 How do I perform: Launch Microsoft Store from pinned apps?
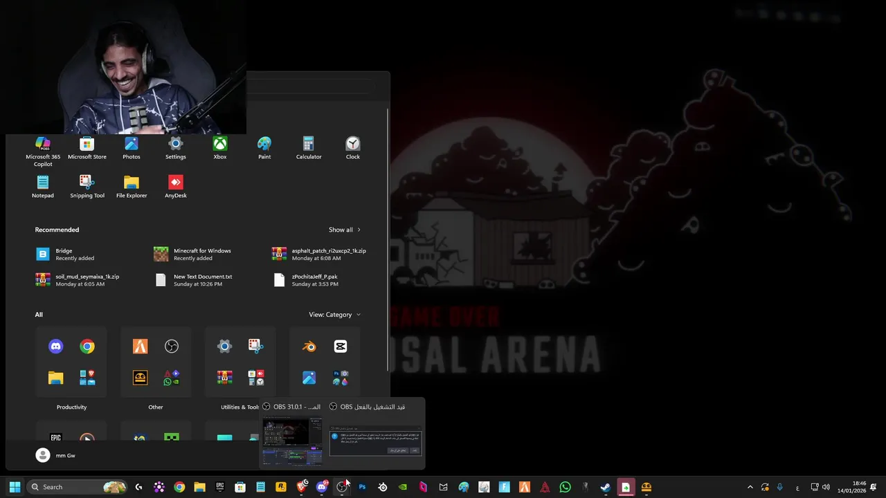(87, 148)
